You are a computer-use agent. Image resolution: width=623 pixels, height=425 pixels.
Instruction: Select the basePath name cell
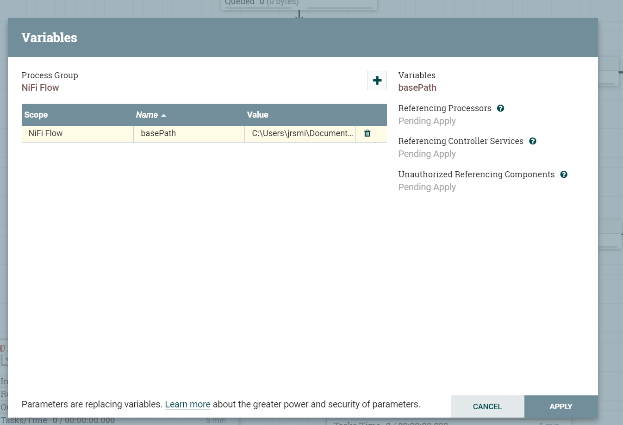point(189,133)
